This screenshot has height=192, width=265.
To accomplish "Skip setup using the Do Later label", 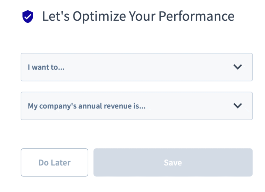I will tap(55, 163).
